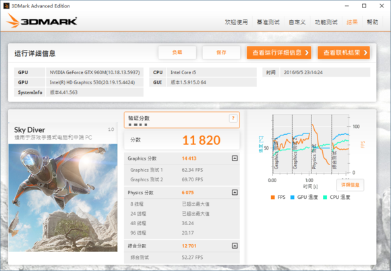Click the 运行详细信息 heading
Screen dimensions: 391x271
[35, 53]
